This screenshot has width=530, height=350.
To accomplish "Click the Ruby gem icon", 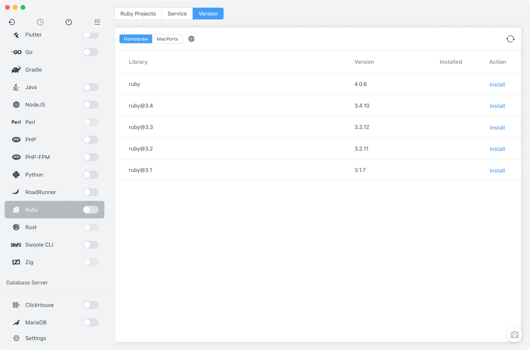I will click(16, 210).
